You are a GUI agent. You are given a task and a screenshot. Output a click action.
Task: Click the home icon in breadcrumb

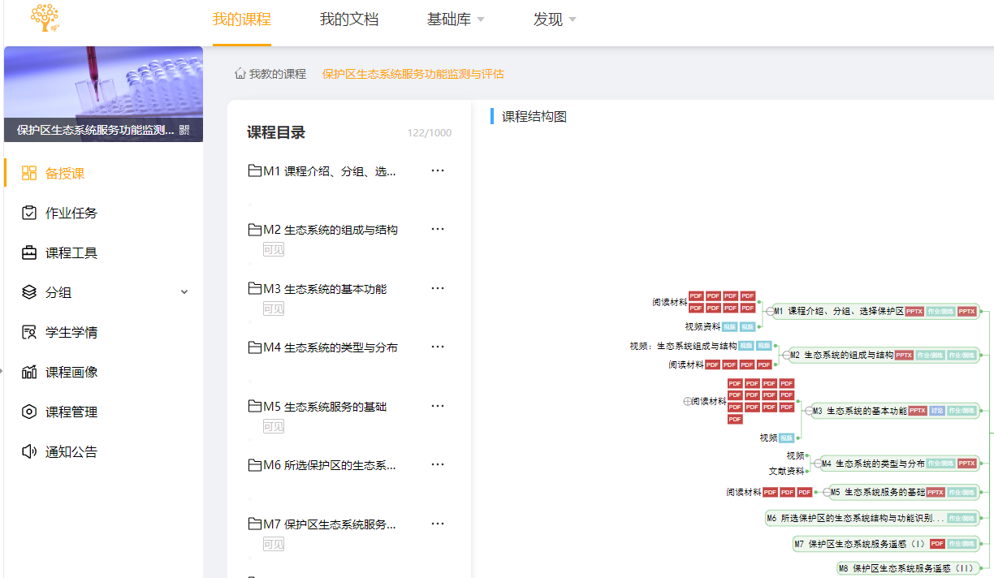click(240, 74)
